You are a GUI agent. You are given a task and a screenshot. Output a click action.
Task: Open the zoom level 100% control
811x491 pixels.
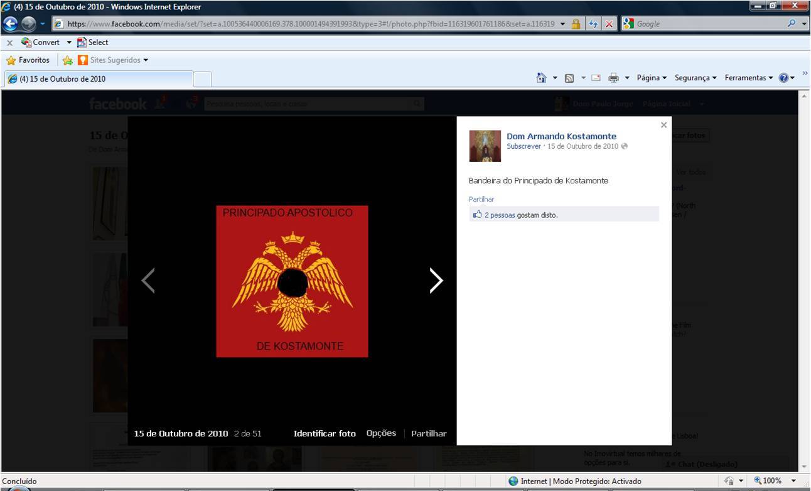(771, 481)
